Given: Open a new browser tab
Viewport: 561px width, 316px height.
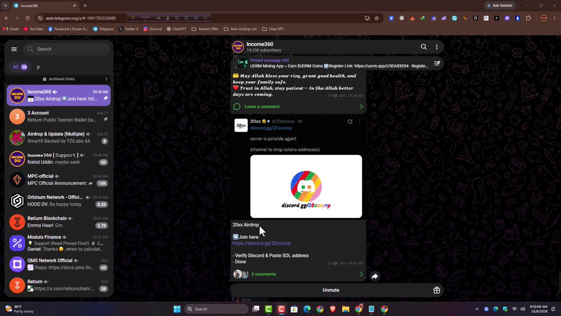Looking at the screenshot, I should pos(85,6).
